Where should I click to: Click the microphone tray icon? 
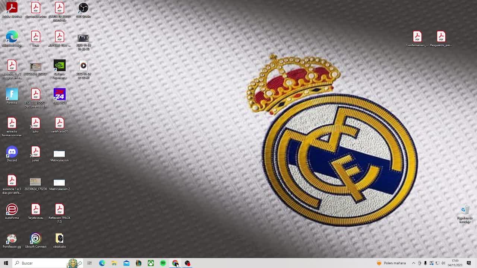(x=425, y=263)
